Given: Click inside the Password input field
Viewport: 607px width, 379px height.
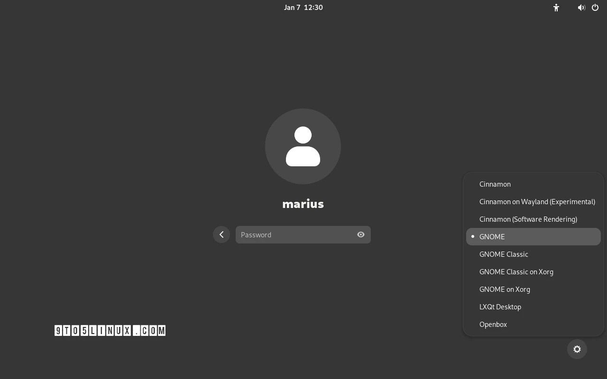Looking at the screenshot, I should point(294,235).
